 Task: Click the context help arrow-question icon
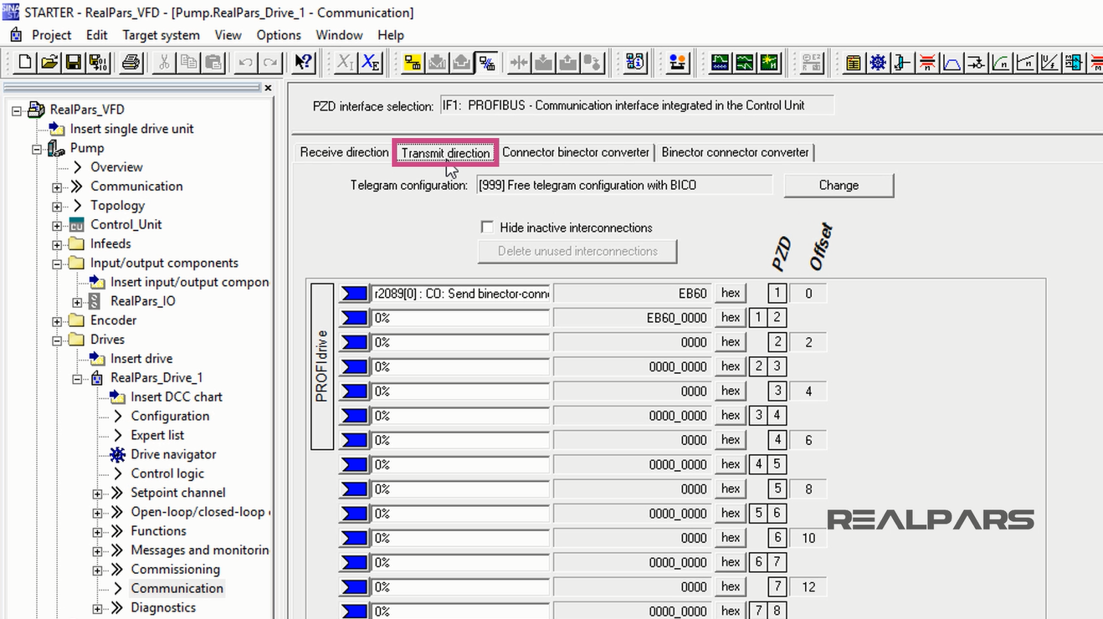pos(305,63)
